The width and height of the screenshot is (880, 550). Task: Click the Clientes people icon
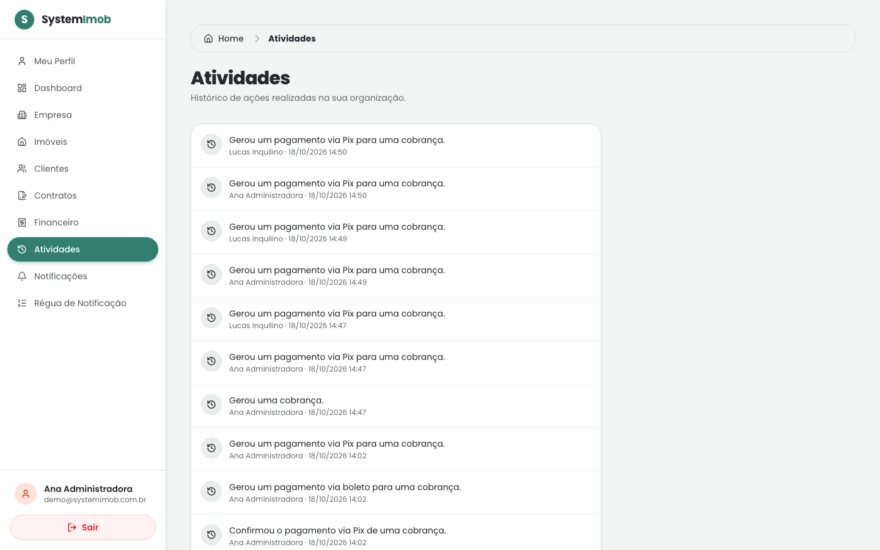click(22, 169)
